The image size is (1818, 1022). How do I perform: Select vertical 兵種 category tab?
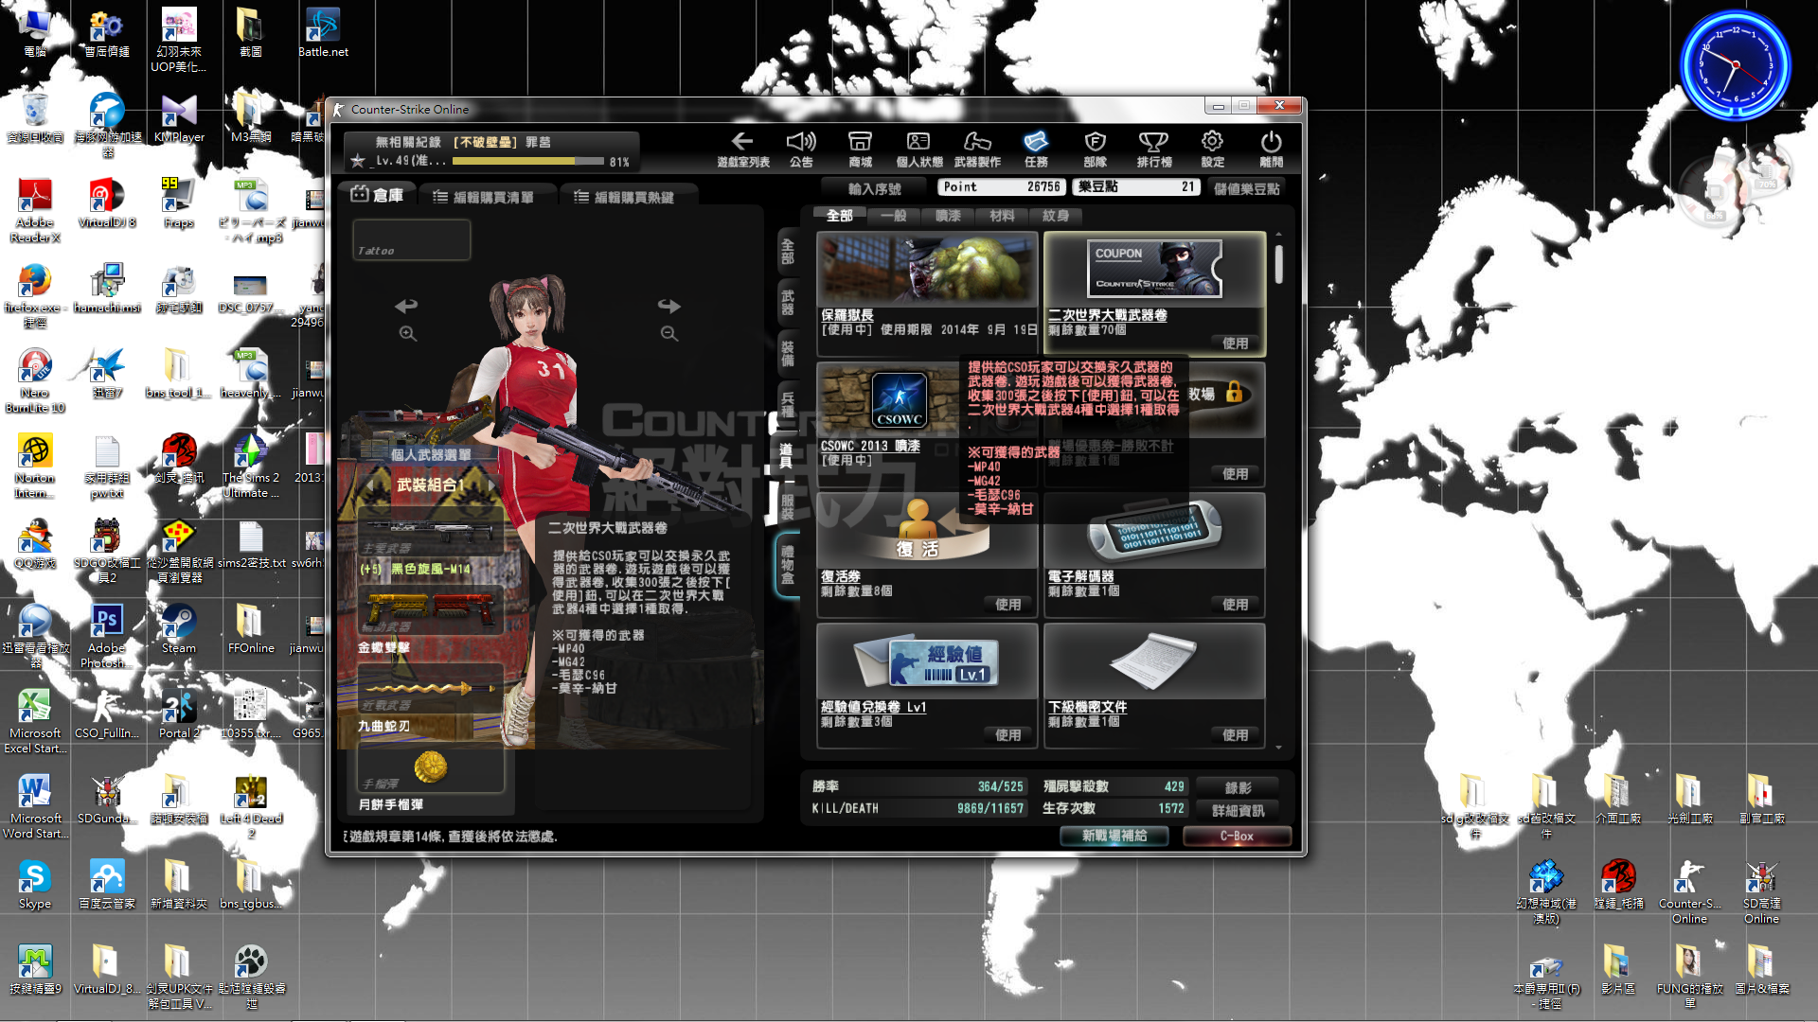tap(788, 405)
